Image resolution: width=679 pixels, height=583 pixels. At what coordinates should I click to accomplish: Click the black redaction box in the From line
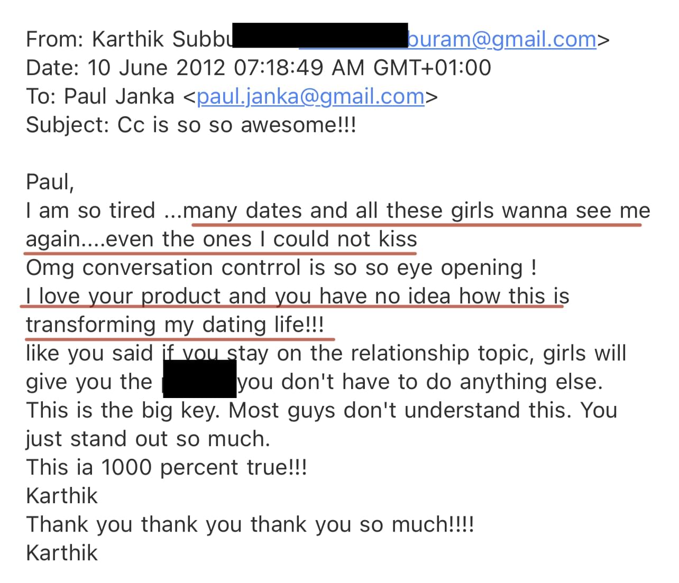tap(320, 36)
